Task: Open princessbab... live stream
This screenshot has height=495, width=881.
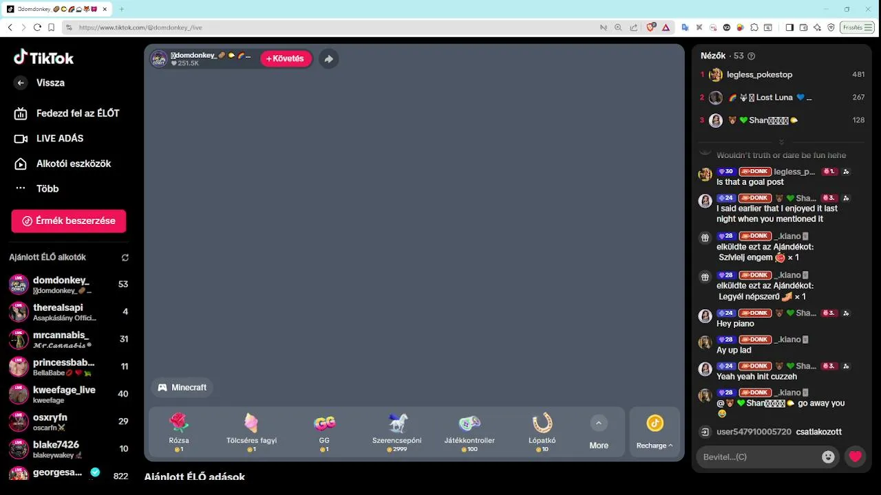Action: (69, 367)
